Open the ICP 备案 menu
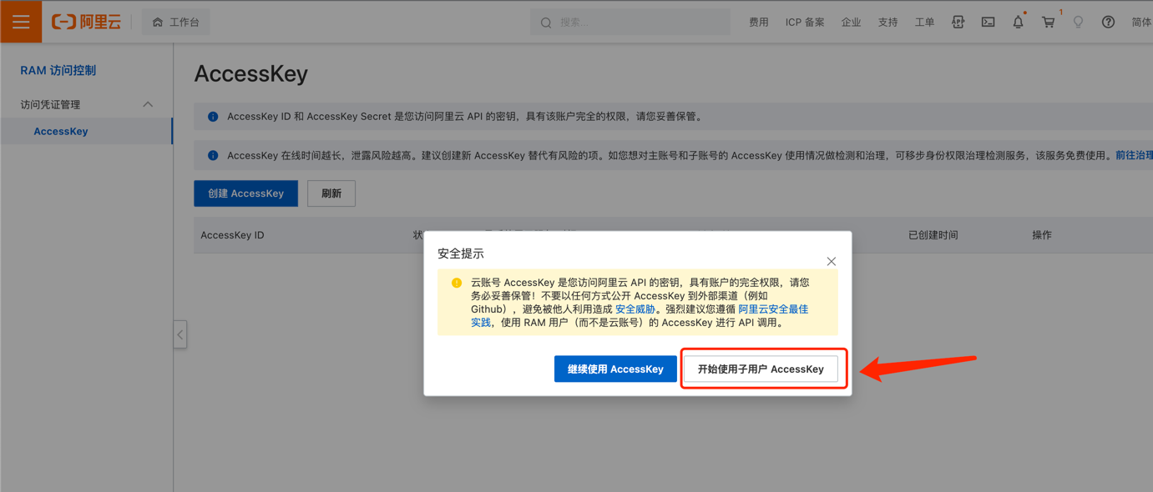 pyautogui.click(x=805, y=23)
